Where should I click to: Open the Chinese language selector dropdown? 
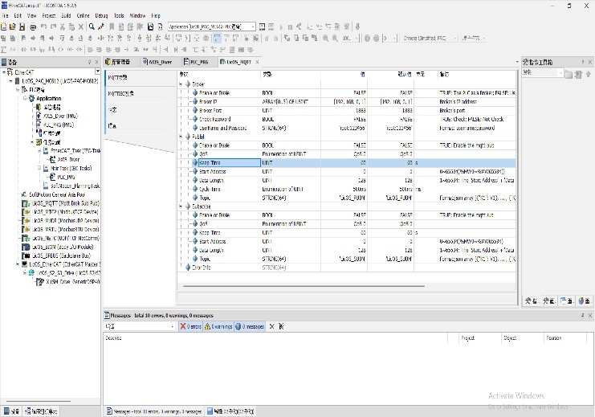pos(430,38)
